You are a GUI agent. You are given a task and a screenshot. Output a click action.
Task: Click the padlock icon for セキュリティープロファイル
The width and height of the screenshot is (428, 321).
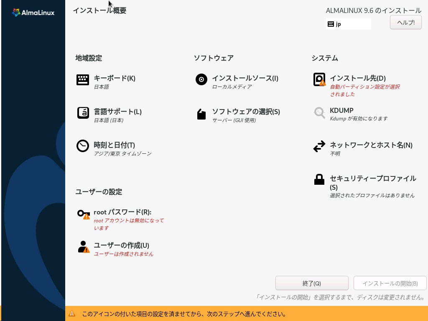[x=319, y=180]
